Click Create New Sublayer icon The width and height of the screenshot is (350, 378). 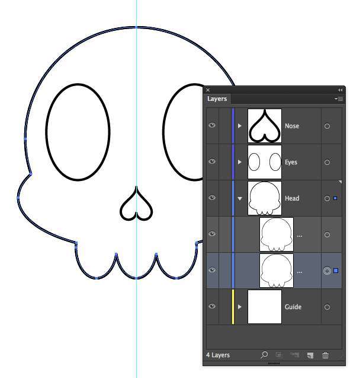[x=294, y=355]
